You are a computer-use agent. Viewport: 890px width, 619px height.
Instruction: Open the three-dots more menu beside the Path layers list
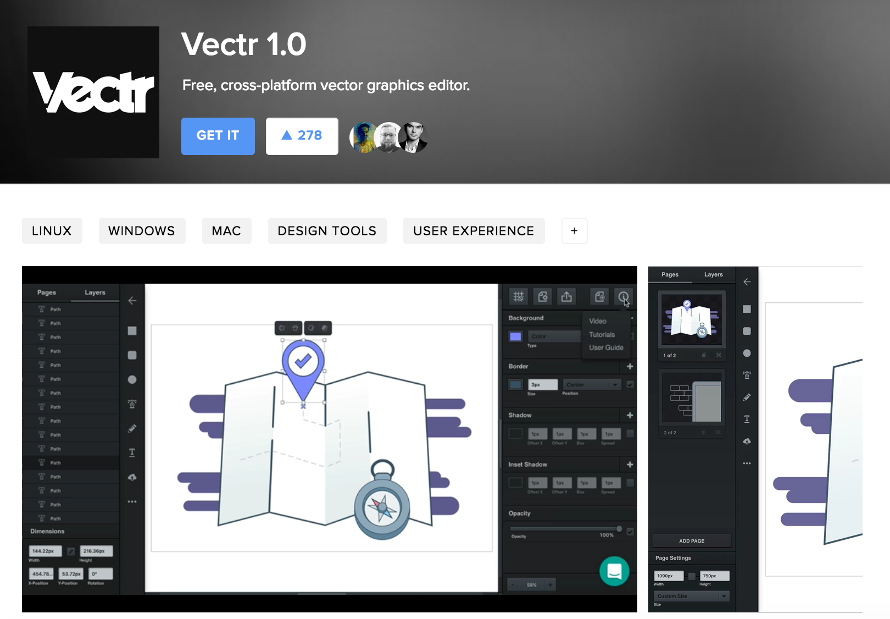tap(132, 501)
